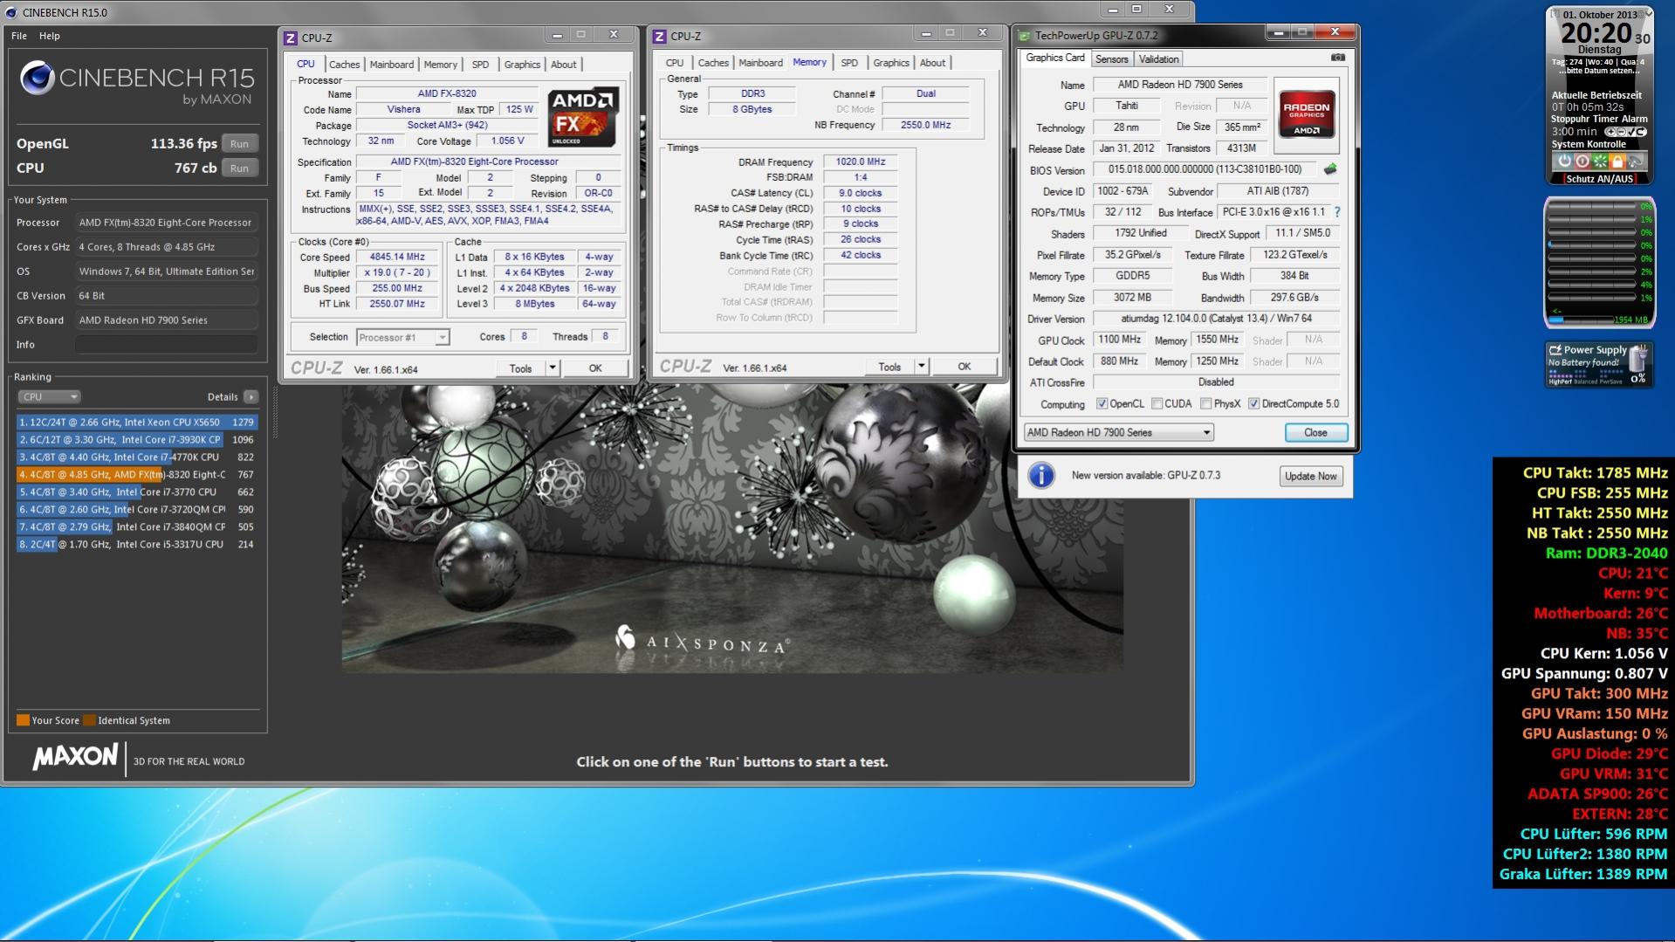Switch to the Sensors tab in GPU-Z
The width and height of the screenshot is (1675, 942).
[x=1111, y=59]
